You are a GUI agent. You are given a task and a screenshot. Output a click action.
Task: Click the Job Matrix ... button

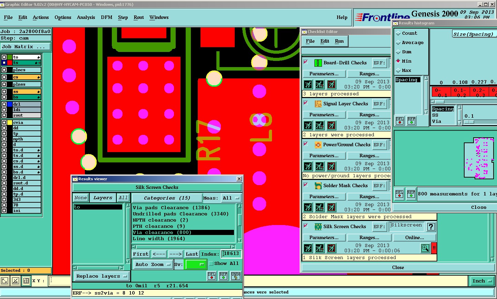coord(26,47)
